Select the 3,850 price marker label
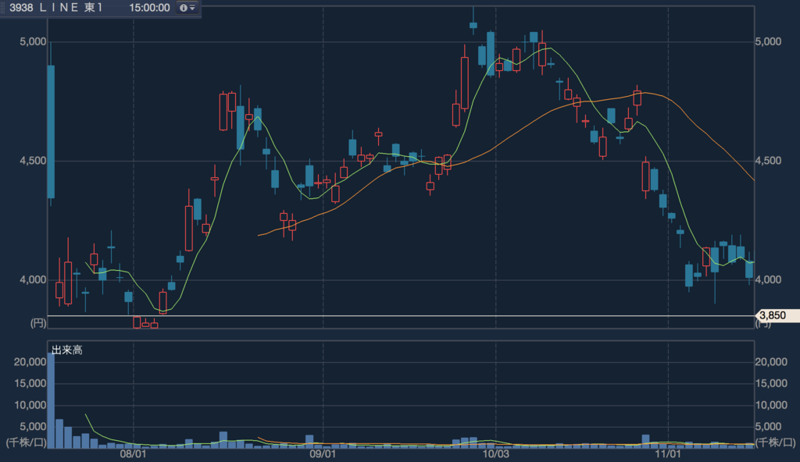Image resolution: width=800 pixels, height=462 pixels. tap(776, 315)
